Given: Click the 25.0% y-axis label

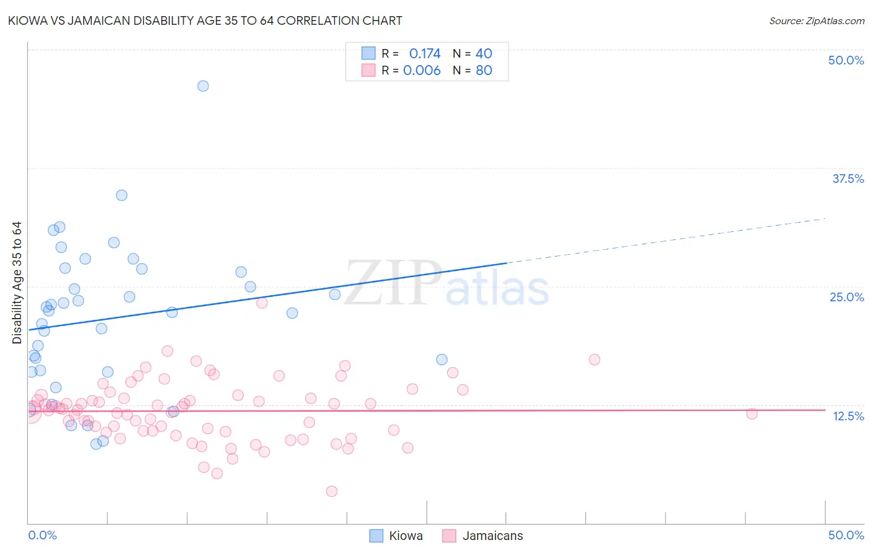Looking at the screenshot, I should pyautogui.click(x=847, y=297).
